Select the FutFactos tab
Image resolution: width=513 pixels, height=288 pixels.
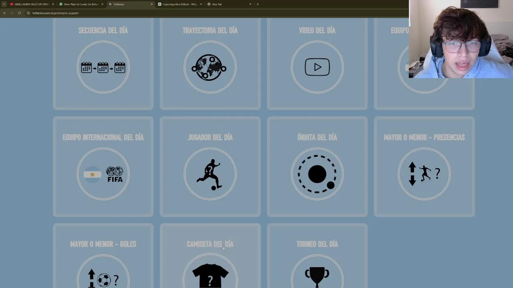pyautogui.click(x=130, y=4)
